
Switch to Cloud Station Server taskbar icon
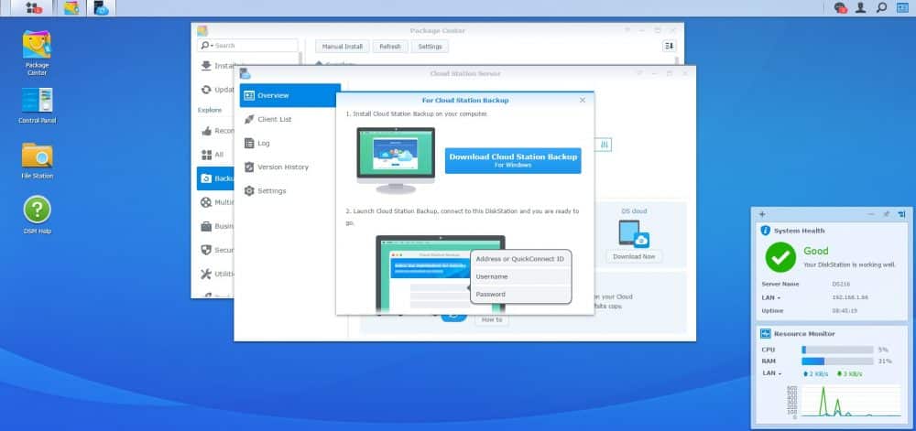click(x=102, y=7)
